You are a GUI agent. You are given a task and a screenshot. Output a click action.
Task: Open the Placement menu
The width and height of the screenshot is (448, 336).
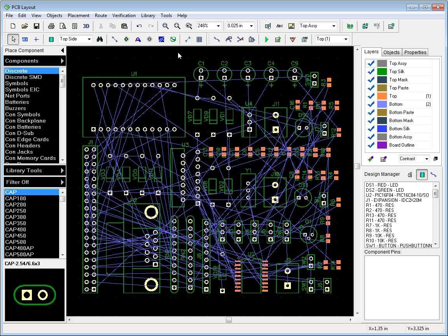click(78, 16)
